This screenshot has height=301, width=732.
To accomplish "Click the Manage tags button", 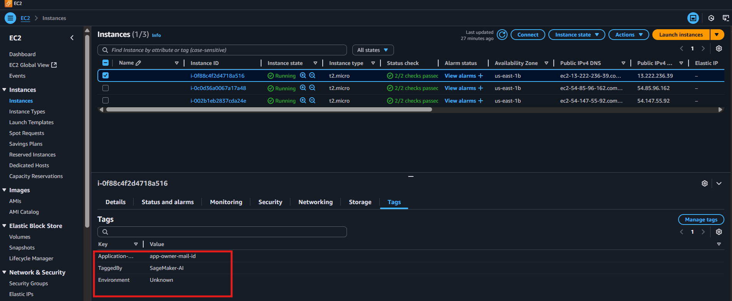I will [701, 220].
